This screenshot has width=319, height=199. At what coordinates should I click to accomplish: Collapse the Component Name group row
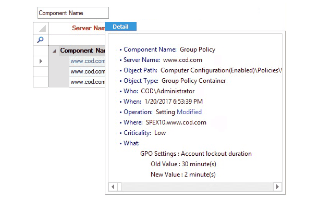pyautogui.click(x=54, y=51)
